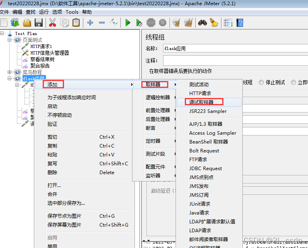Click the Toggle enable/disable icon
The height and width of the screenshot is (248, 308).
click(x=114, y=23)
